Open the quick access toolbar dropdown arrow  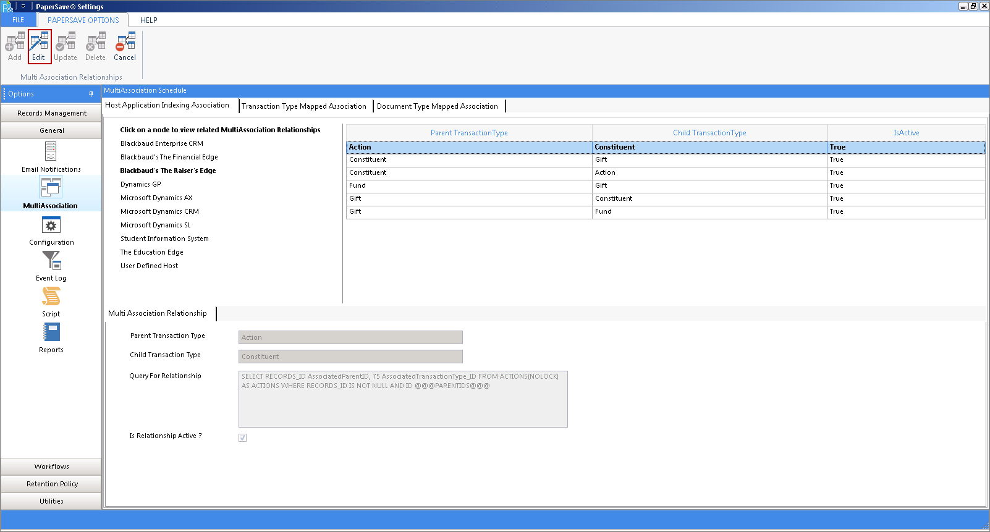pyautogui.click(x=23, y=6)
